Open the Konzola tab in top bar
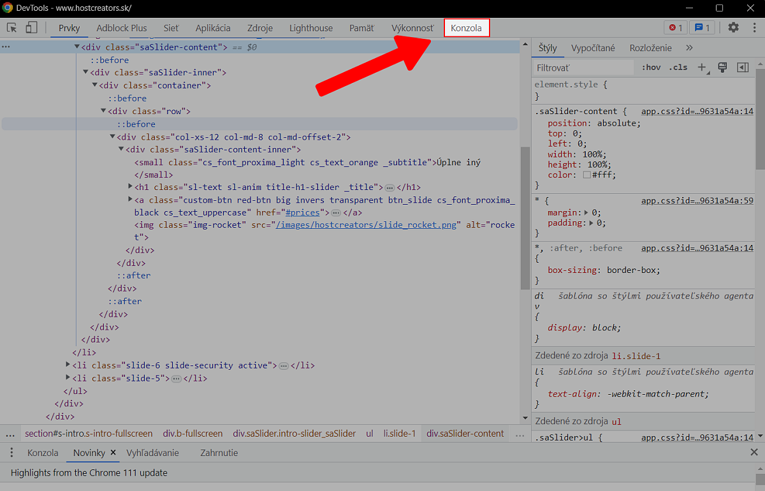765x491 pixels. tap(467, 28)
